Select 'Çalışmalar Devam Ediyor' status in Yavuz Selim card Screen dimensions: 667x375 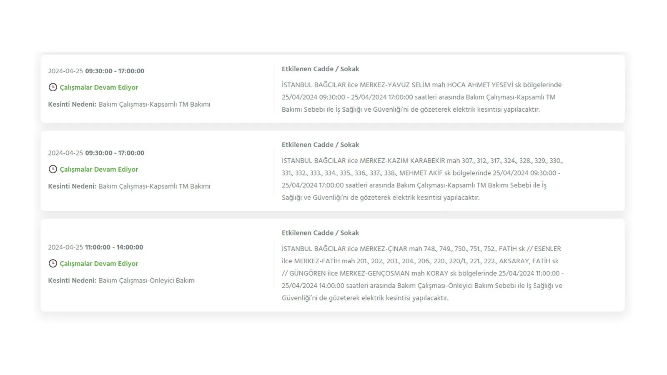coord(99,87)
